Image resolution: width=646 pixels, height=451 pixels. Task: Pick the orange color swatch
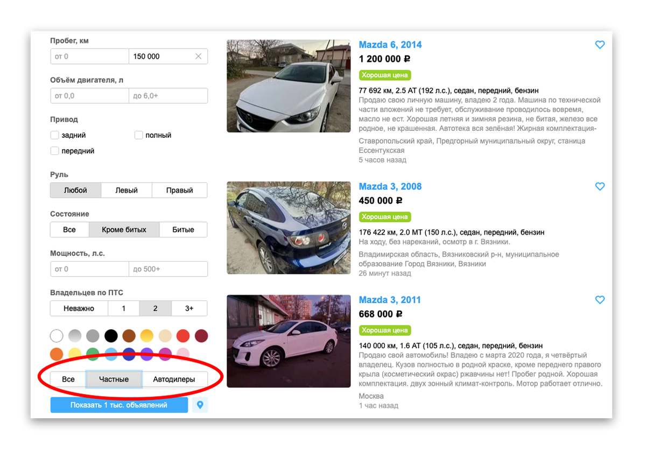57,354
